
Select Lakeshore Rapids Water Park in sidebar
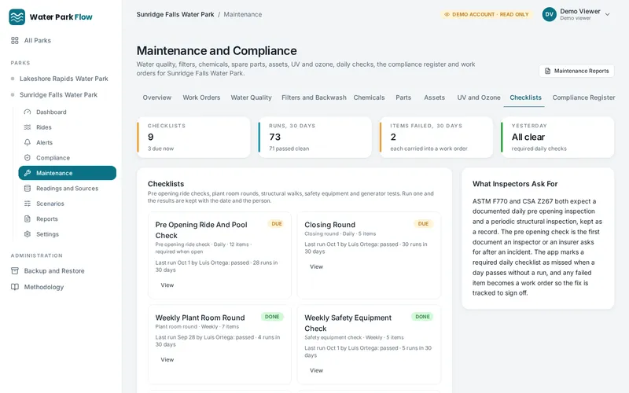coord(64,79)
